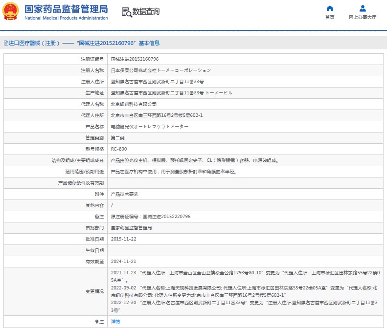
Task: Click the 首页 text link
Action: [330, 17]
